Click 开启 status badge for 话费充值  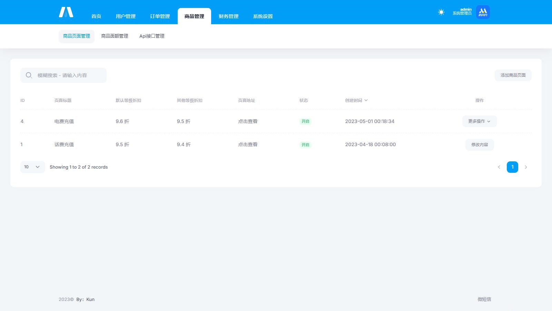(x=305, y=145)
